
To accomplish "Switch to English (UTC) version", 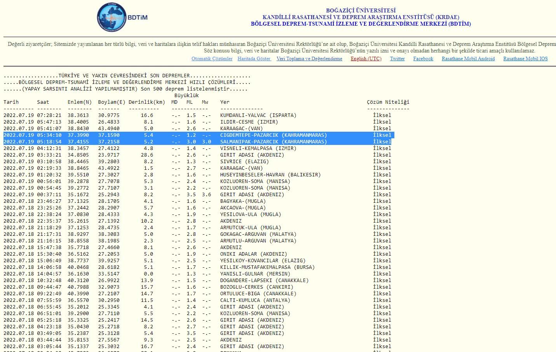I will coord(366,59).
